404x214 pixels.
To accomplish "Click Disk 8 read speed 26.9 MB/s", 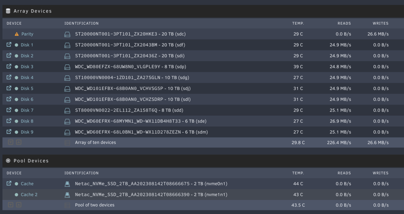I will tap(340, 121).
